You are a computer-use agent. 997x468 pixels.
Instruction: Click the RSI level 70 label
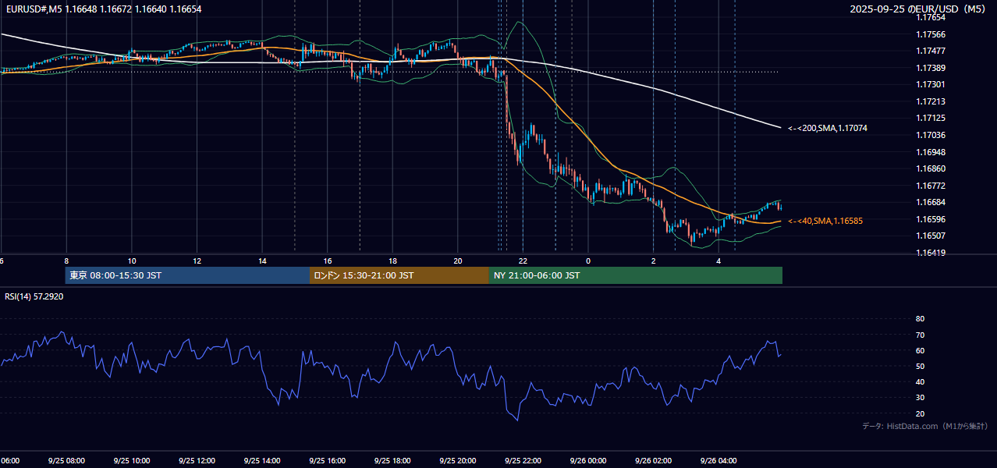coord(920,335)
